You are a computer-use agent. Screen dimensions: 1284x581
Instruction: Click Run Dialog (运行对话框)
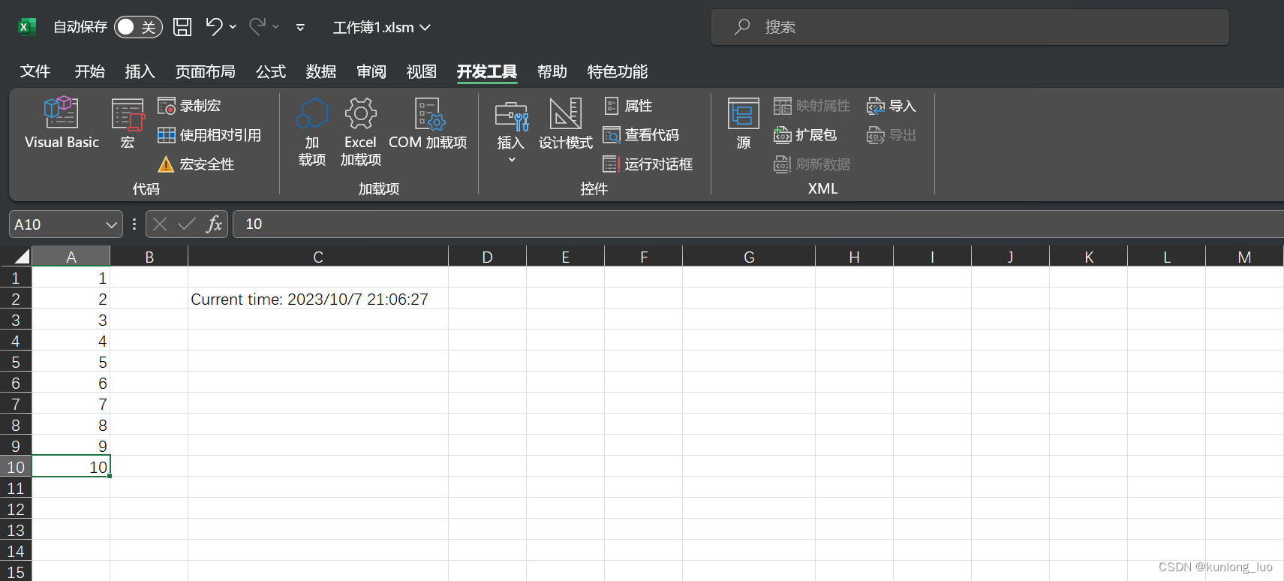648,164
